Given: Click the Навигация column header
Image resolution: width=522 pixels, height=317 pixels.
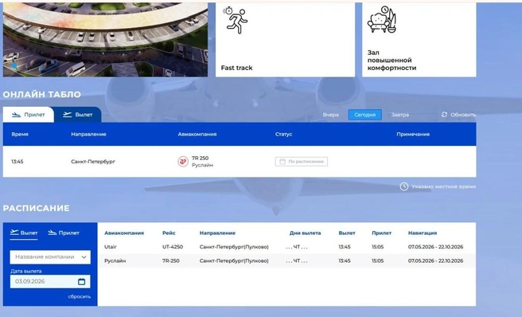Looking at the screenshot, I should click(x=423, y=233).
